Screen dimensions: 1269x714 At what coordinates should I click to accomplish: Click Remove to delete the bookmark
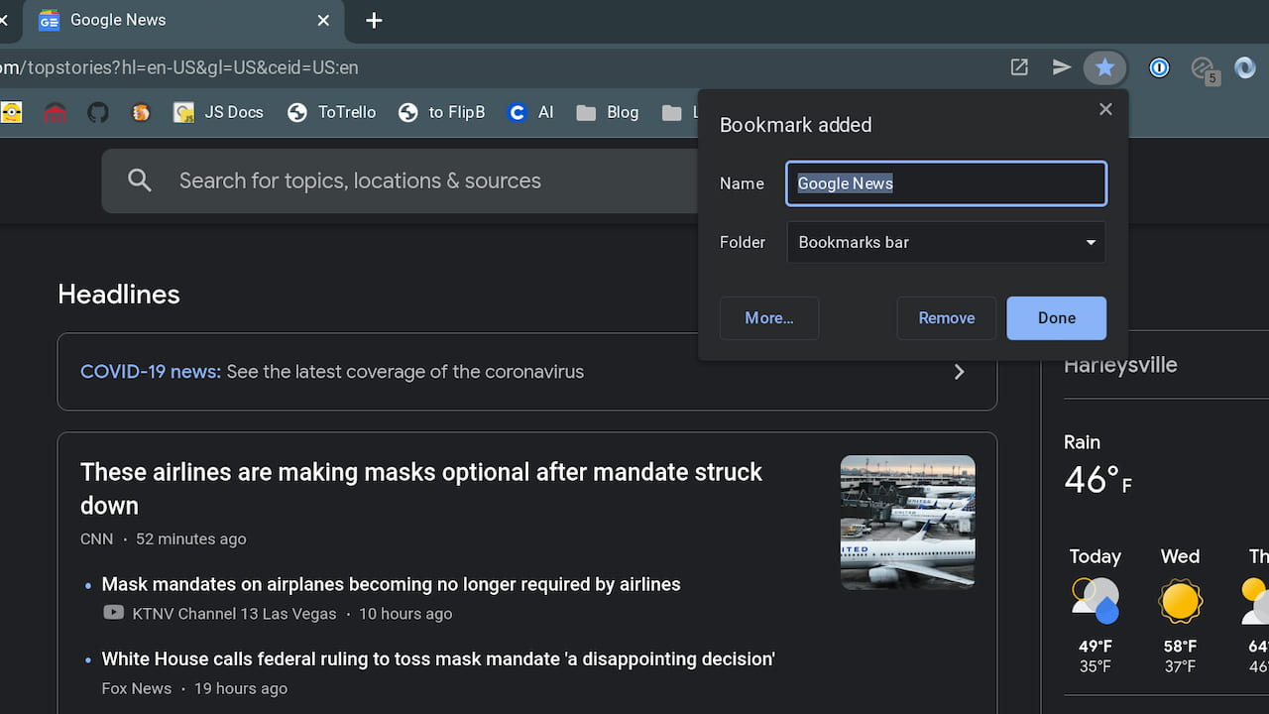(x=947, y=318)
